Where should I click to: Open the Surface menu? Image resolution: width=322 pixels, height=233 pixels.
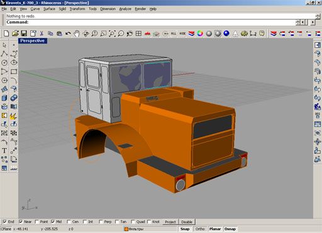[x=49, y=9]
